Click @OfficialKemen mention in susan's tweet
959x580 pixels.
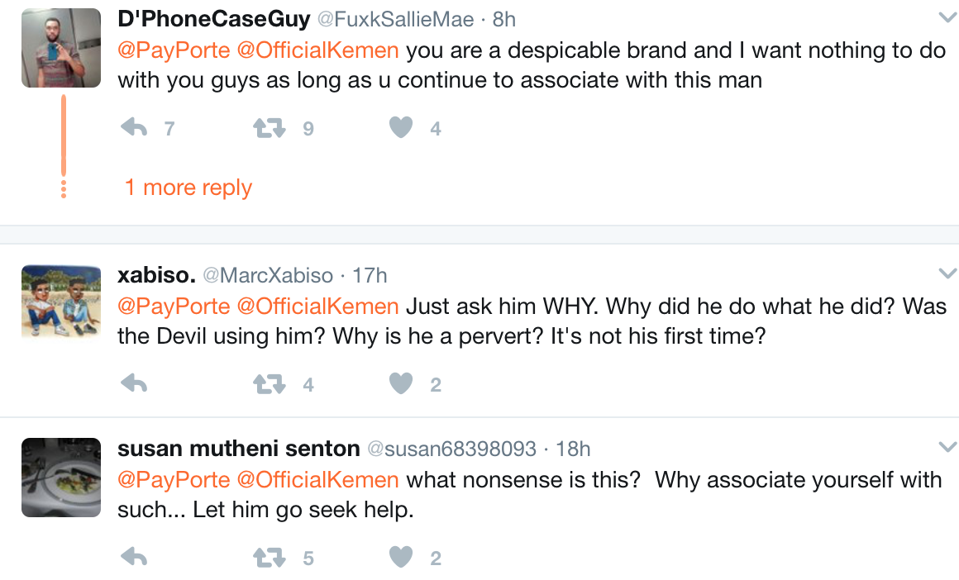tap(317, 480)
